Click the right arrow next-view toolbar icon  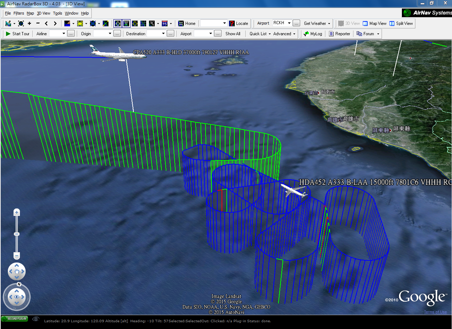tap(55, 23)
